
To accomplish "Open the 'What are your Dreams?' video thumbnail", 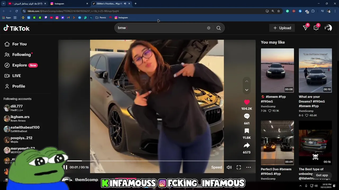I will pyautogui.click(x=315, y=70).
